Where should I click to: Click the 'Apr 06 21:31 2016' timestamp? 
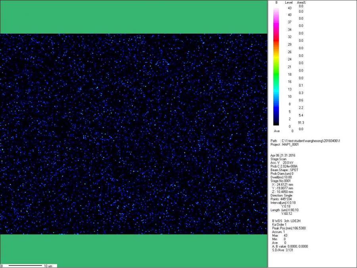coord(283,155)
